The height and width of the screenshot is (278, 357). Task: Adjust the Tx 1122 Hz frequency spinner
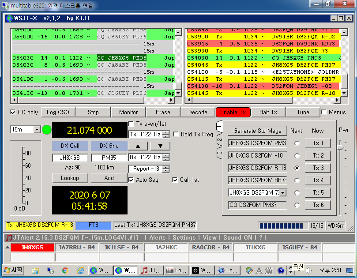166,134
